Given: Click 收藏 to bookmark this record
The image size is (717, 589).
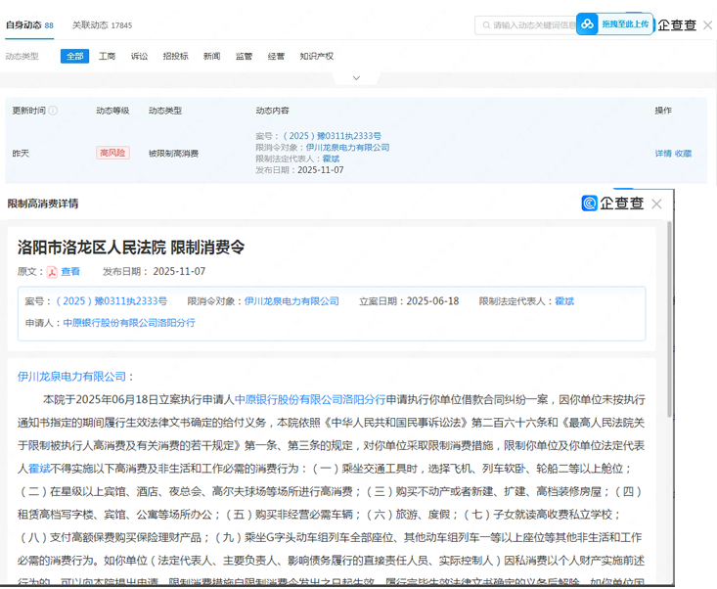Looking at the screenshot, I should 683,154.
